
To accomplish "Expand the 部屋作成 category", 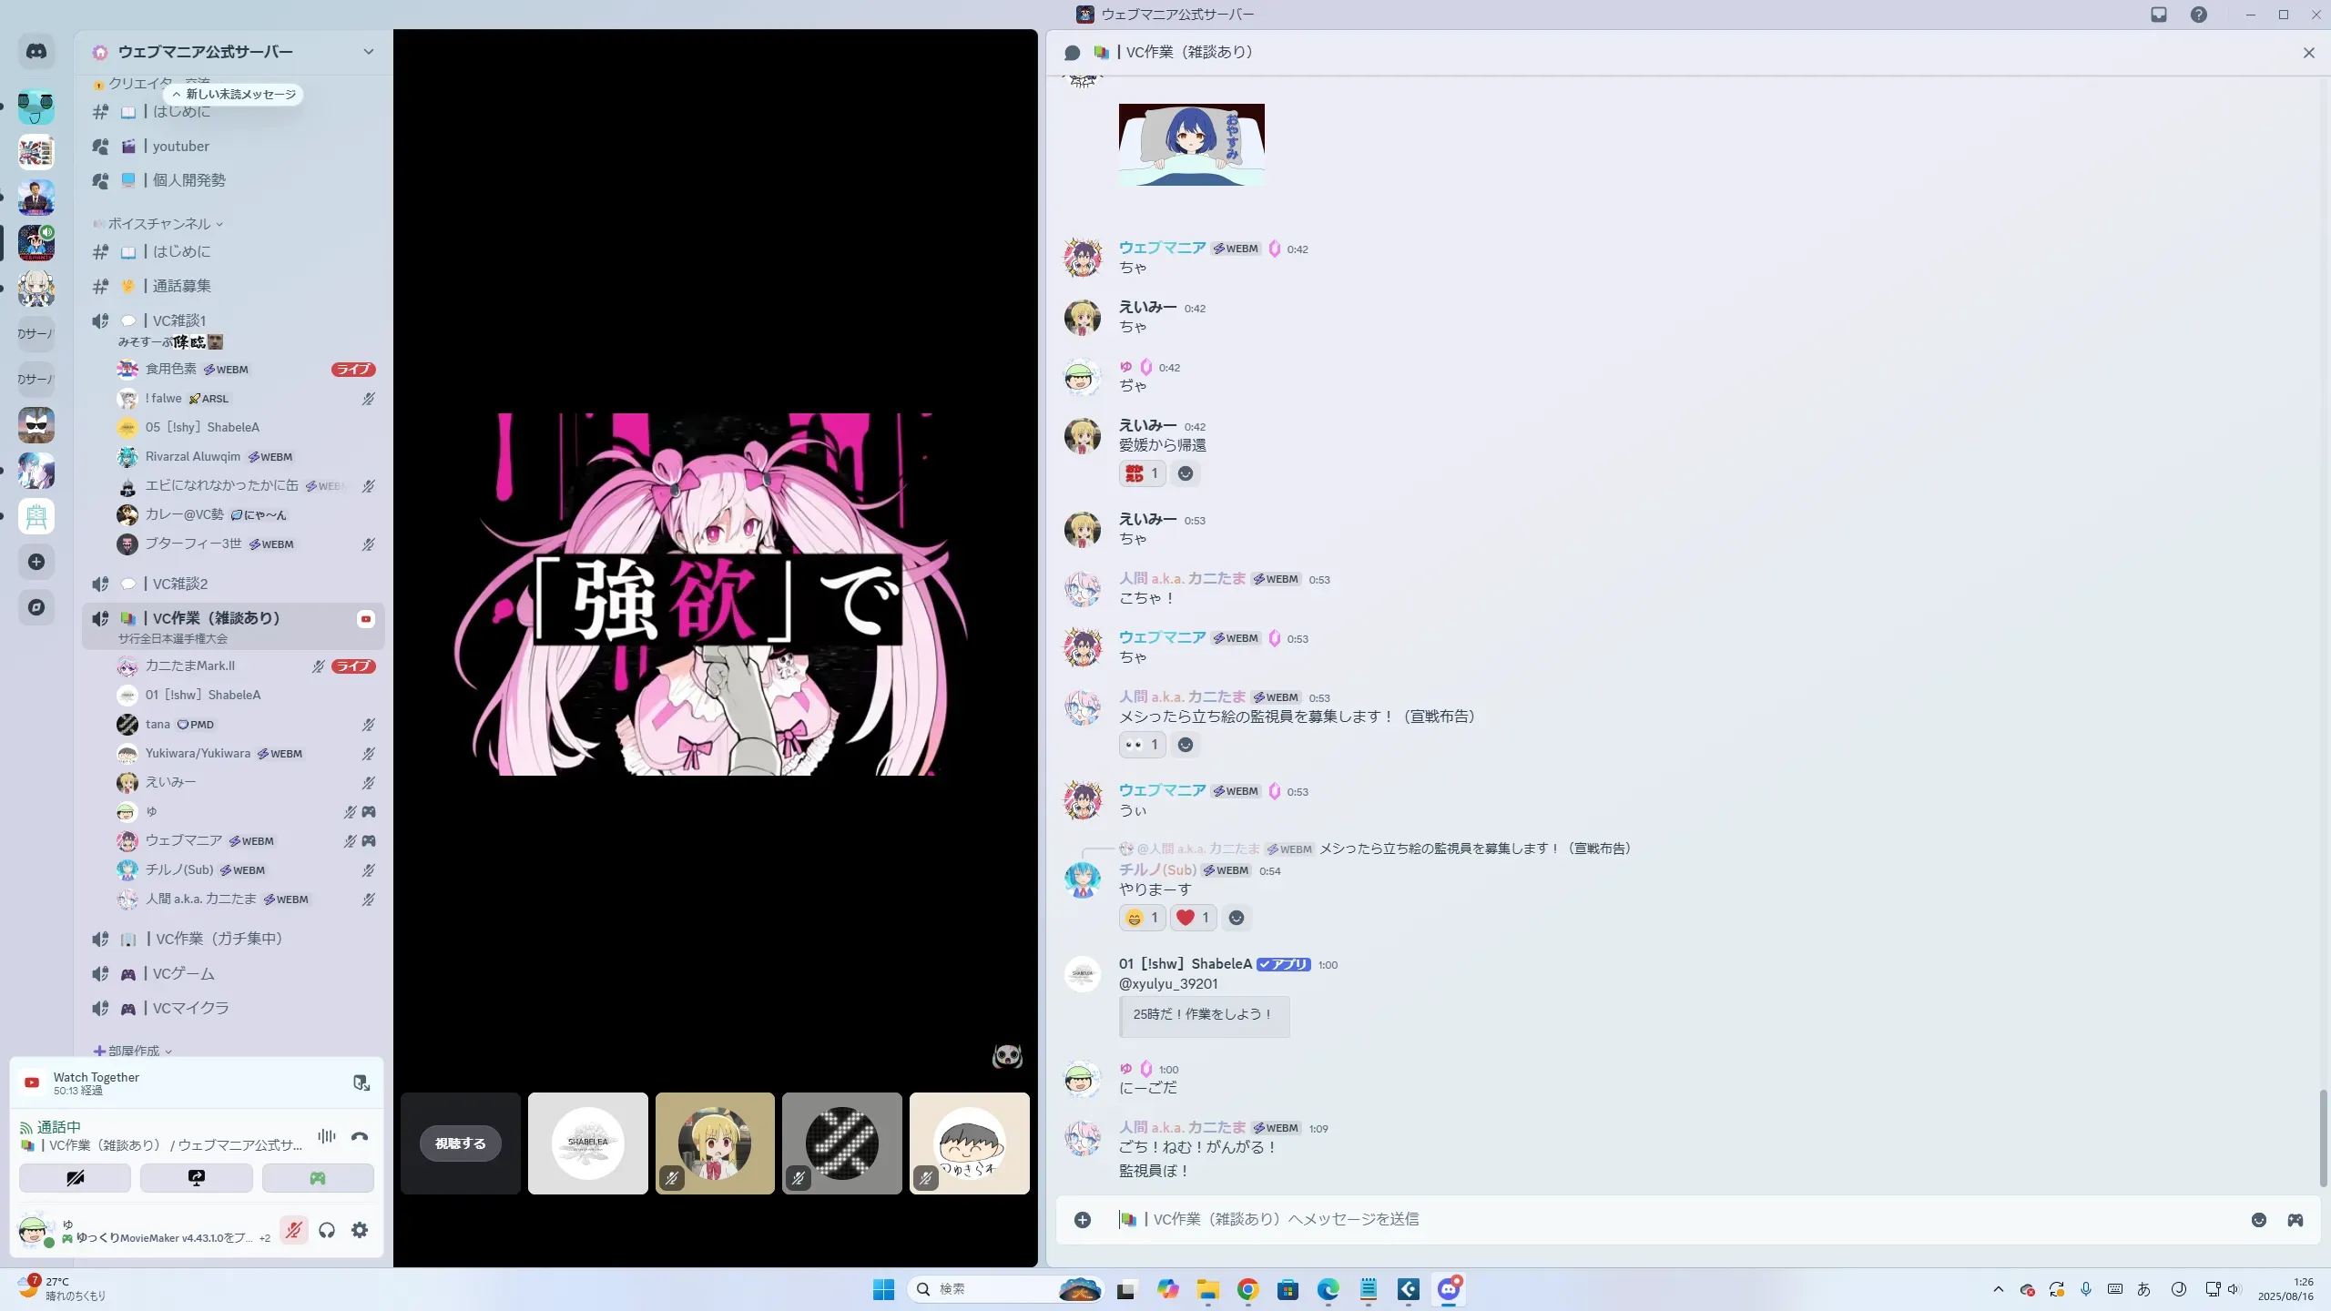I will [134, 1051].
